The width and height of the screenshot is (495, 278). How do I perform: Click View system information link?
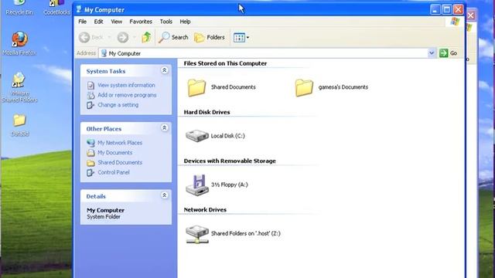(126, 85)
